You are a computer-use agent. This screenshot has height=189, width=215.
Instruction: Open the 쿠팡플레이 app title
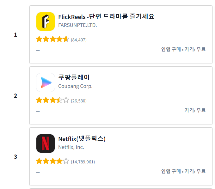[x=74, y=77]
